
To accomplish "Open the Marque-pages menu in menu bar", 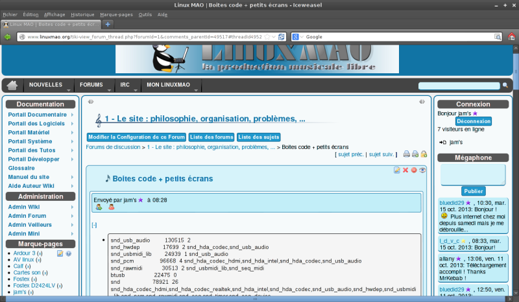I will 116,14.
